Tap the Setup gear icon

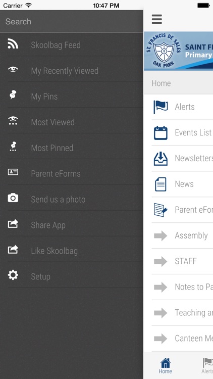[13, 275]
